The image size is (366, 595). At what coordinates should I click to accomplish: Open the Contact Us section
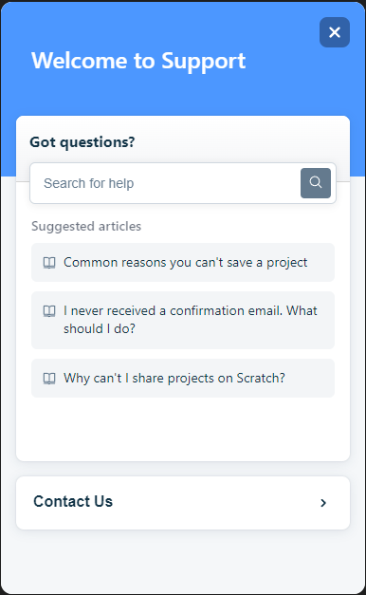183,503
